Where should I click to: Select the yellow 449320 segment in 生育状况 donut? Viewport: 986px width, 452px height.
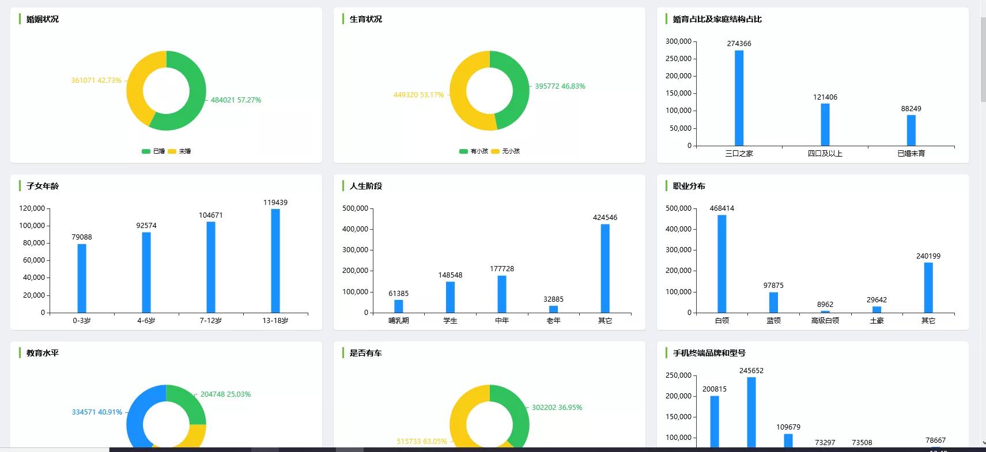459,95
